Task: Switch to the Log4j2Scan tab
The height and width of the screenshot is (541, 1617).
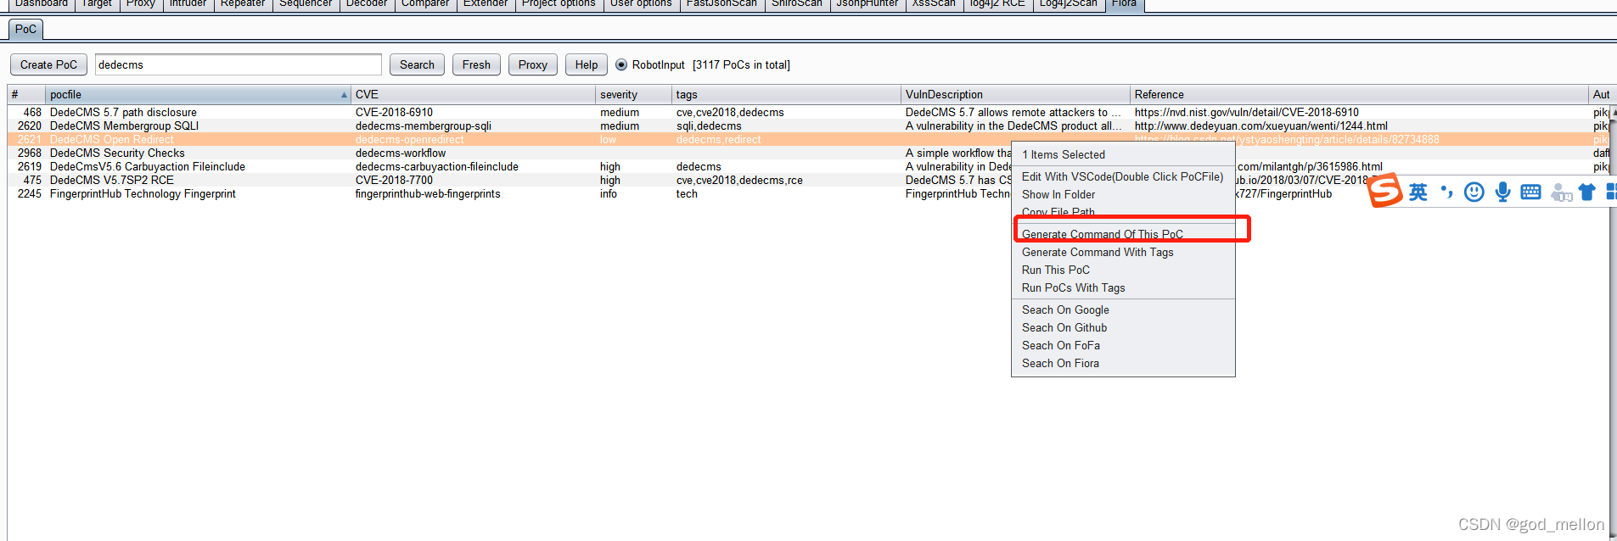Action: (1068, 4)
